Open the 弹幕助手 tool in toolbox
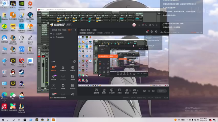This screenshot has height=122, width=218. click(x=53, y=69)
